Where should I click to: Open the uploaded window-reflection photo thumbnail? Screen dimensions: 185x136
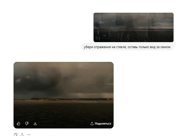(134, 28)
